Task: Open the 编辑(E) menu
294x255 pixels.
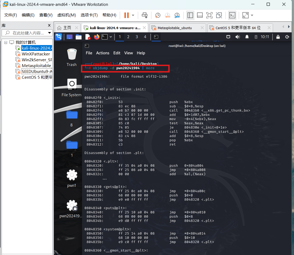Action: 28,15
